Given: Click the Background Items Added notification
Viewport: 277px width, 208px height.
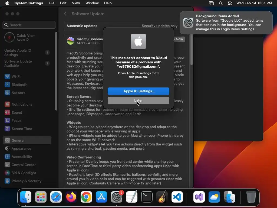Looking at the screenshot, I should point(226,23).
